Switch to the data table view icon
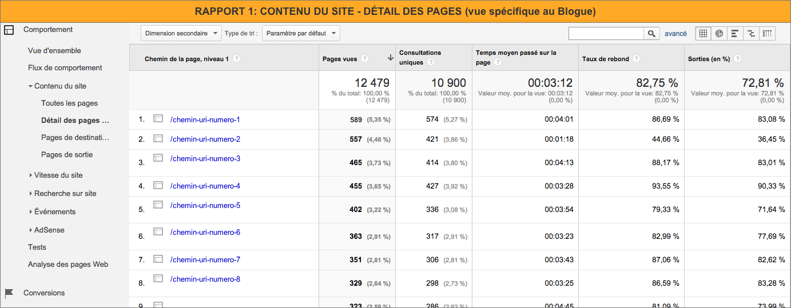 (703, 34)
